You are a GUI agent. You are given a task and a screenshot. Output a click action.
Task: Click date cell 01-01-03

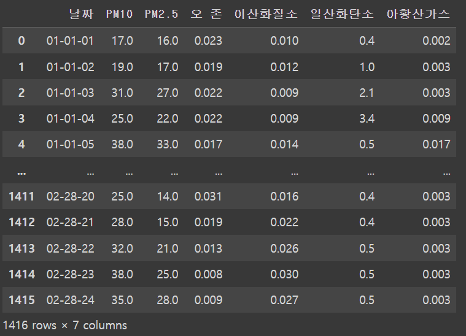(70, 93)
